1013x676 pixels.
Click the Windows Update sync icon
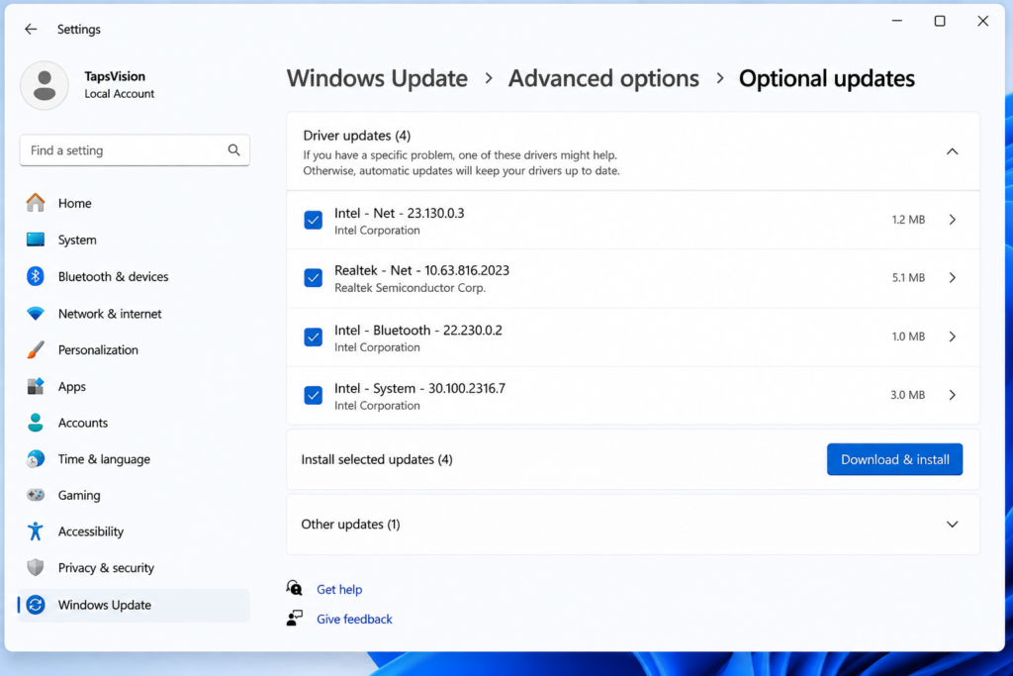(36, 605)
